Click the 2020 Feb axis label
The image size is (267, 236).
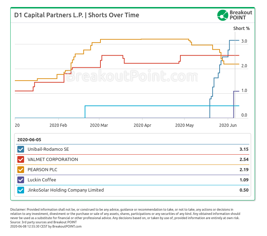(58, 125)
